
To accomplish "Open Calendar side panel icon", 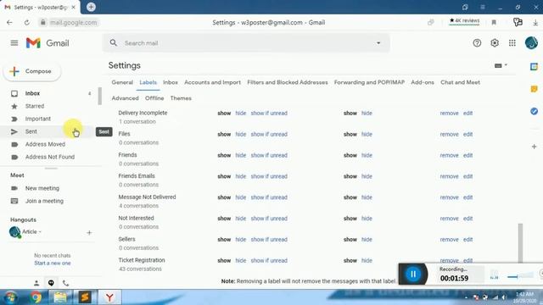I will (534, 67).
